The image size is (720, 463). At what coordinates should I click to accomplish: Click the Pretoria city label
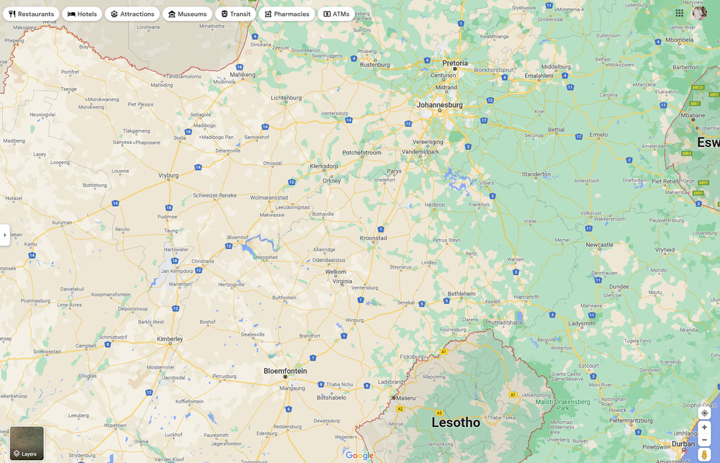pyautogui.click(x=455, y=63)
